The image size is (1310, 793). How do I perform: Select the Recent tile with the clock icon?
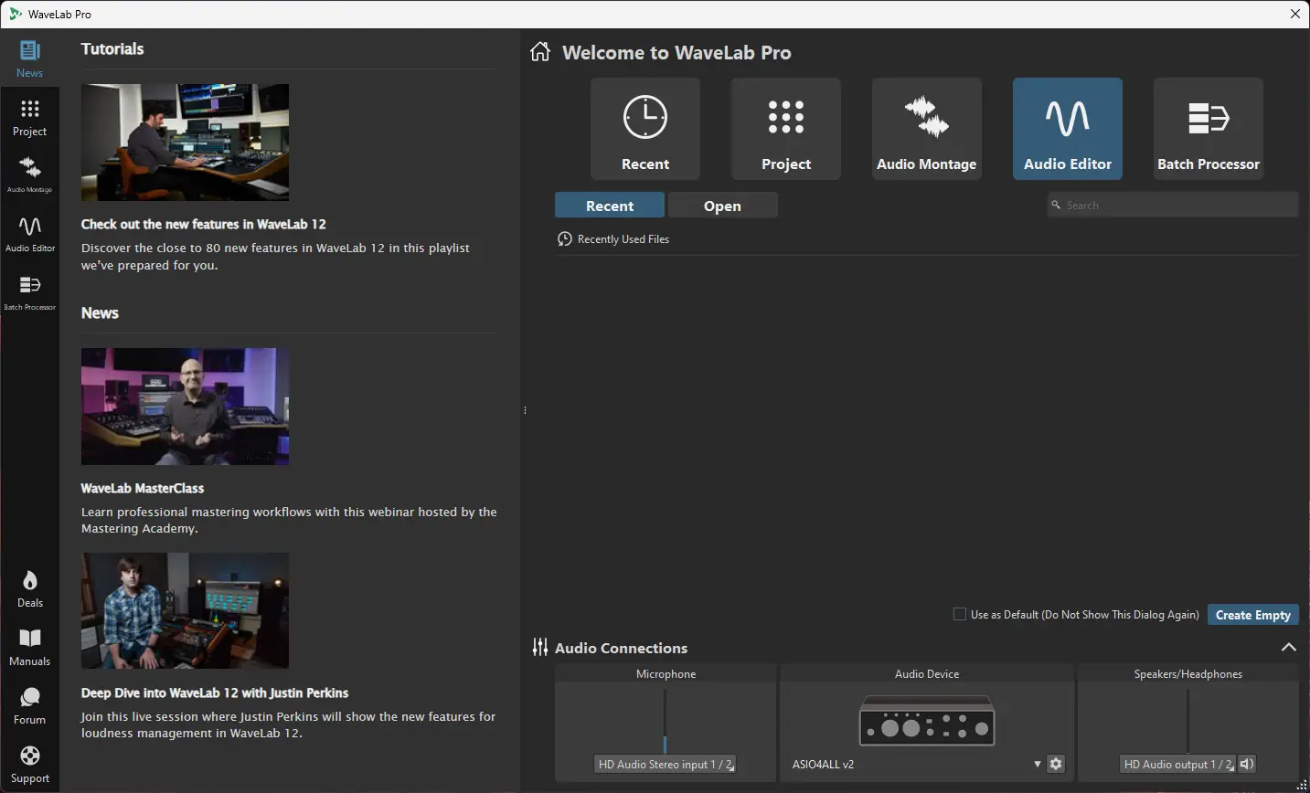click(645, 129)
